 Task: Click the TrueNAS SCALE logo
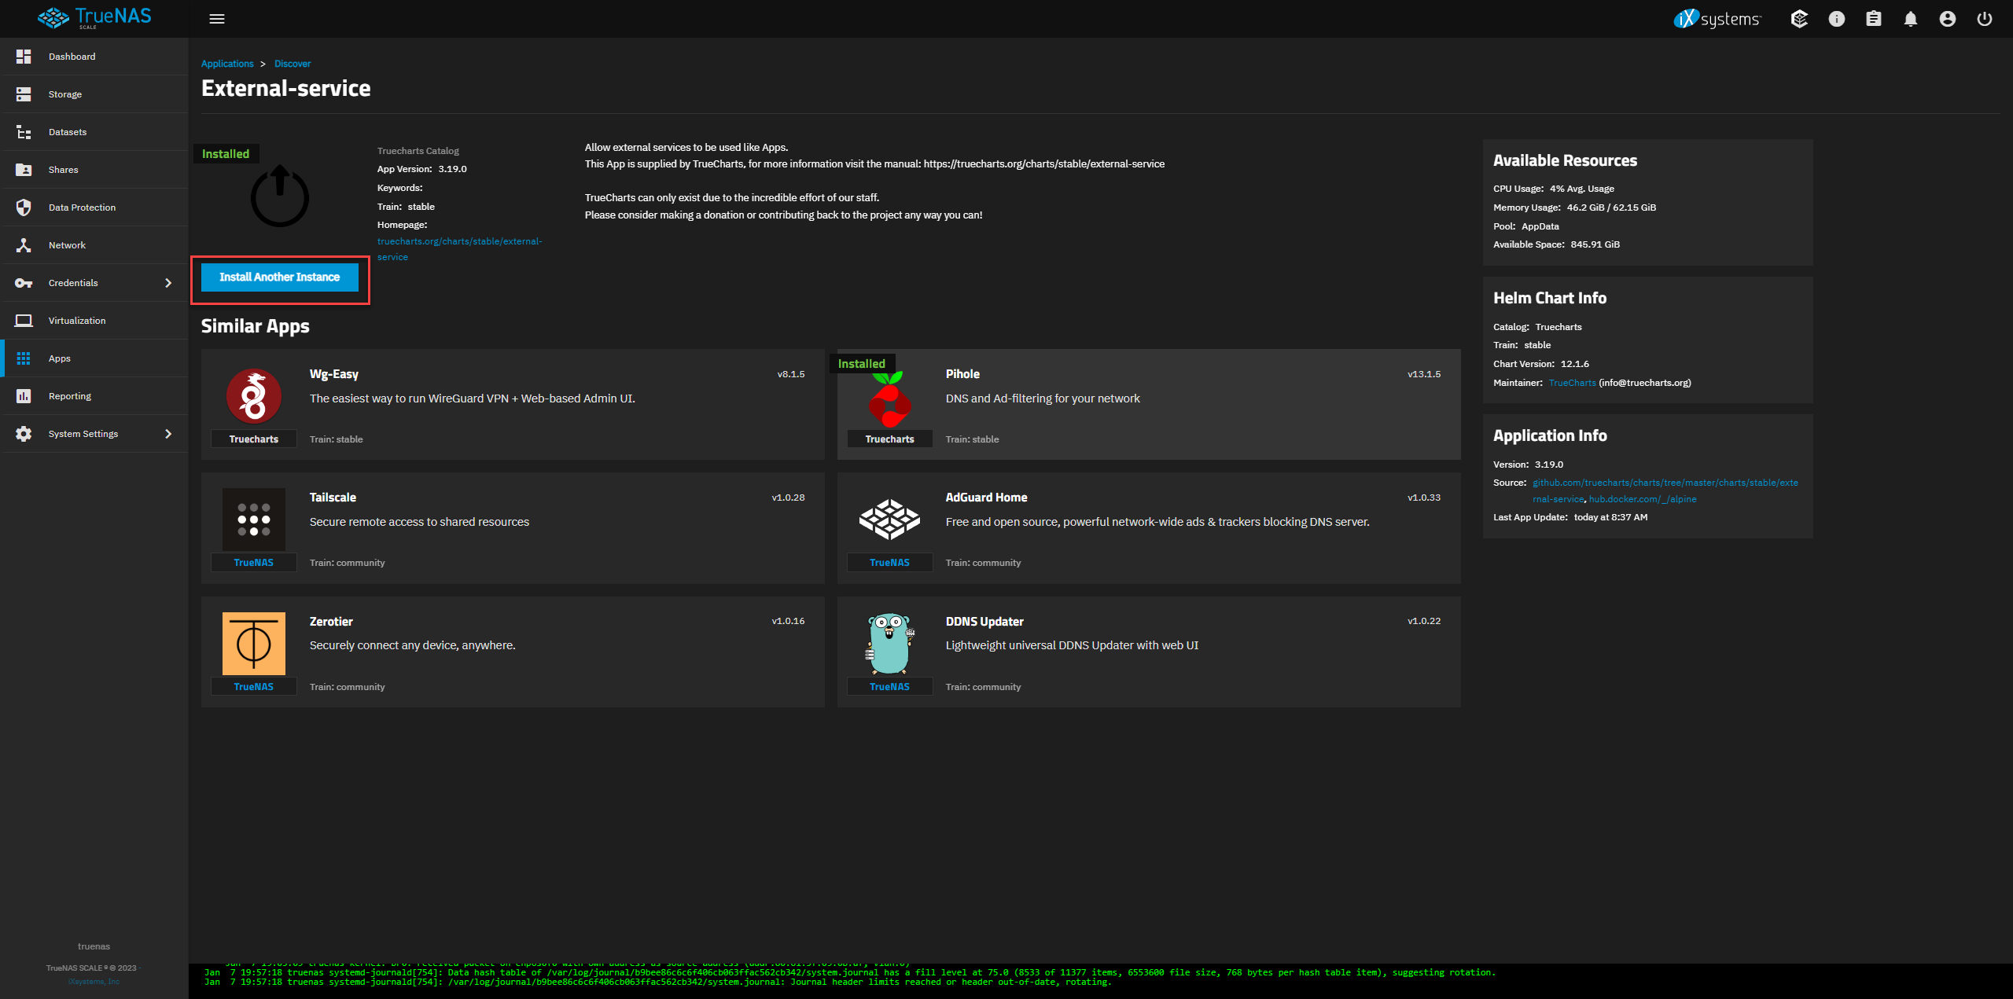[x=94, y=17]
